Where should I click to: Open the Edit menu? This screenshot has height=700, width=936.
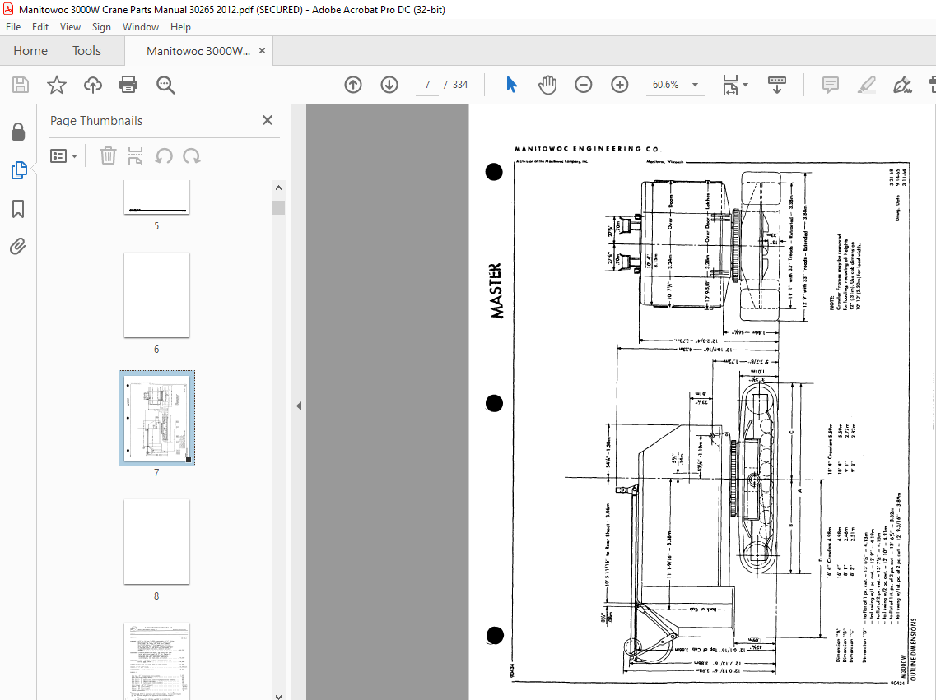point(40,27)
